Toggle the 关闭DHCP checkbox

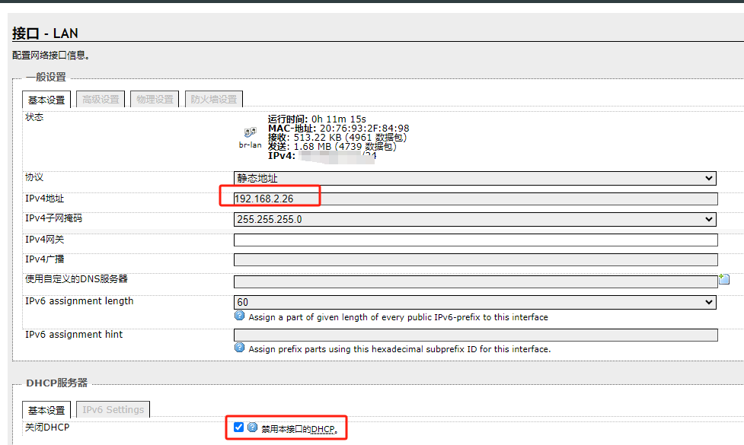coord(239,428)
